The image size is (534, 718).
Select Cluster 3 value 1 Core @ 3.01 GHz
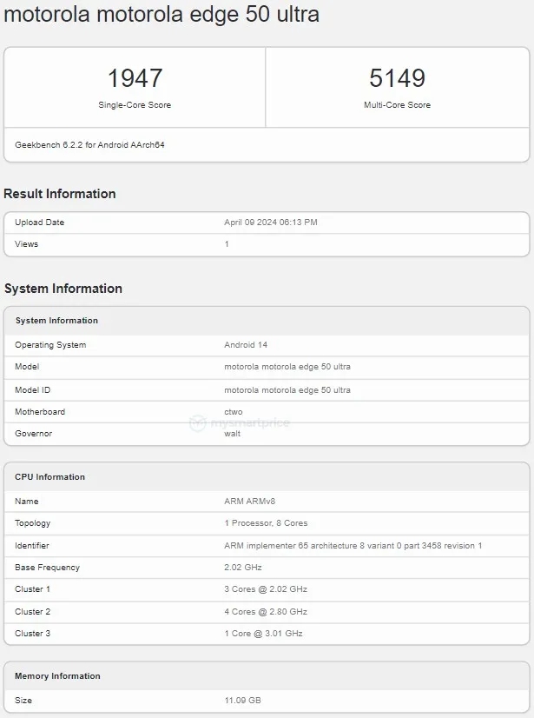tap(263, 634)
